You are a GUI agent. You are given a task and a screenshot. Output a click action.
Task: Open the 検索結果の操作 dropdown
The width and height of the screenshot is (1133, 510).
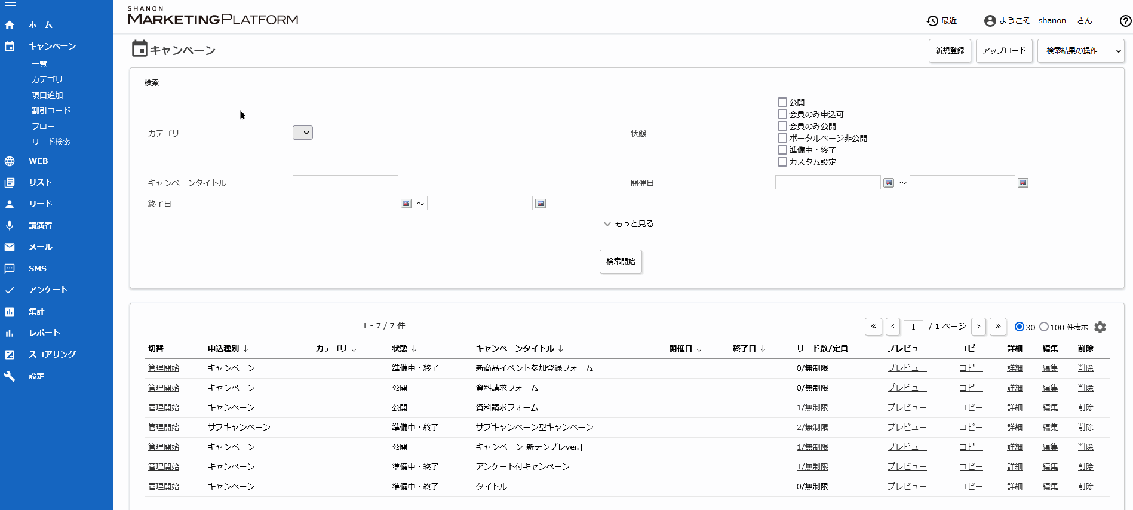coord(1081,51)
